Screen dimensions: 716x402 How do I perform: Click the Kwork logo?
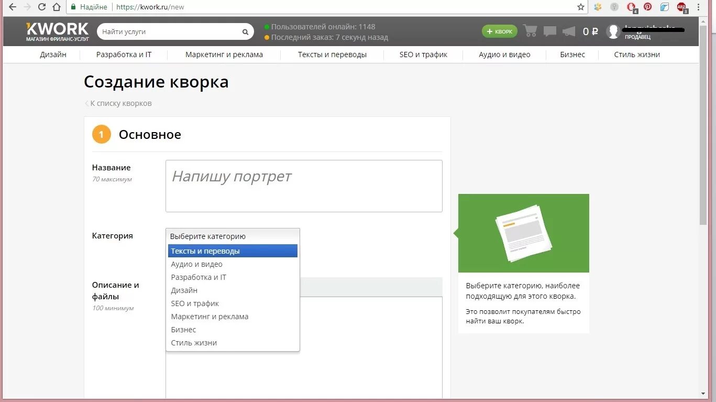point(58,31)
